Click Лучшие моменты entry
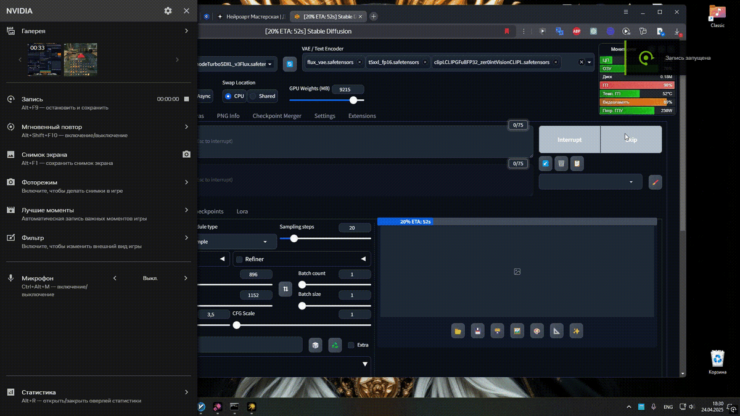The width and height of the screenshot is (740, 416). pyautogui.click(x=99, y=214)
